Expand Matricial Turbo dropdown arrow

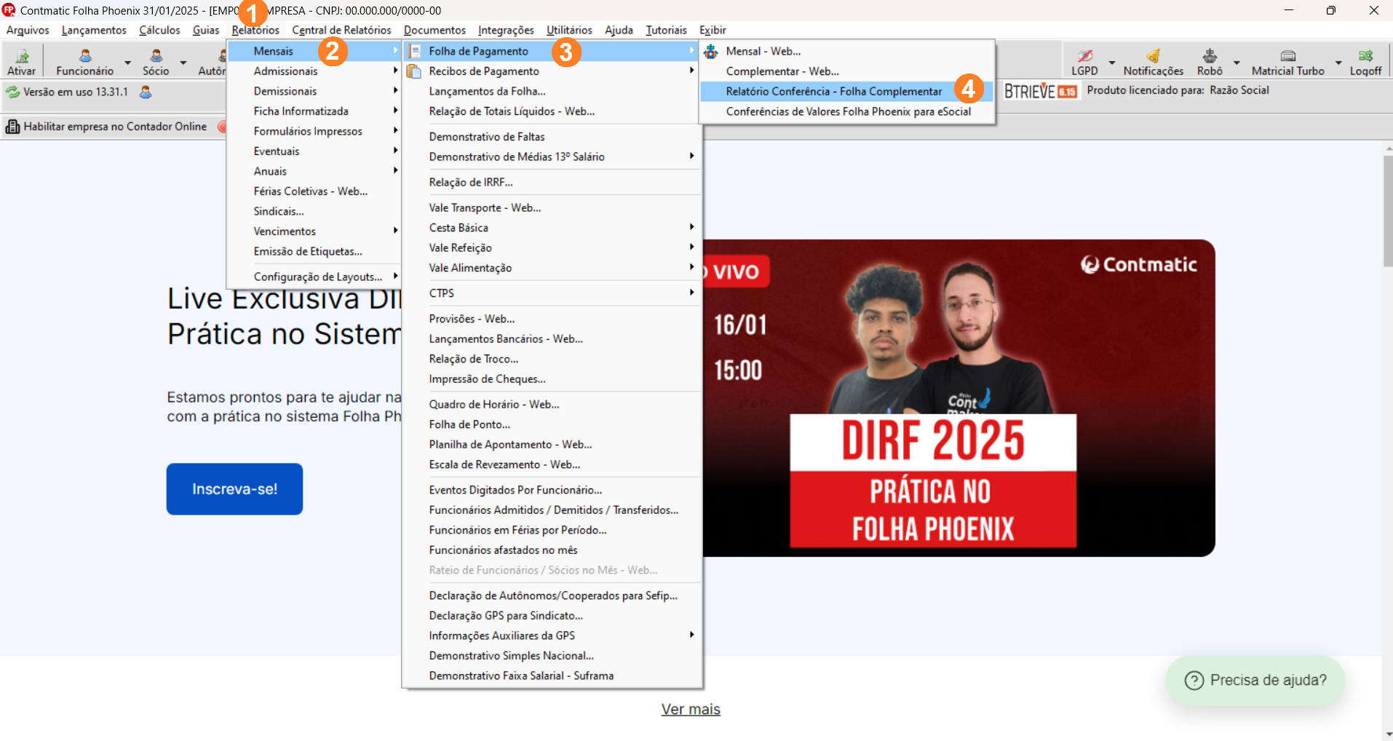pos(1338,63)
